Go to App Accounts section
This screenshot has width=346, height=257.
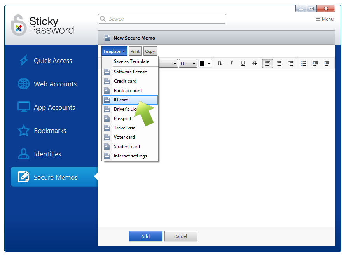pyautogui.click(x=53, y=107)
